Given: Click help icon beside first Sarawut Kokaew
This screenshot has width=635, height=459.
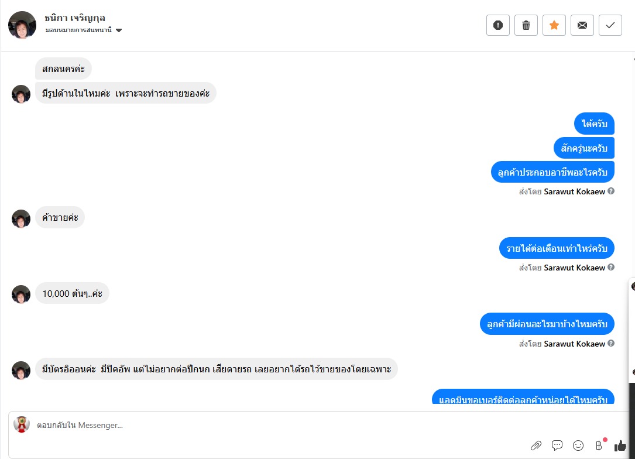Looking at the screenshot, I should tap(610, 191).
